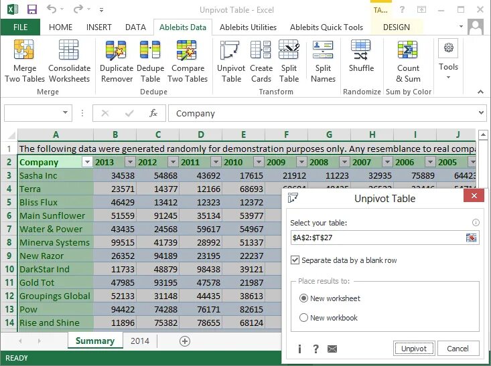491x366 pixels.
Task: Open Excel Help question mark in title bar
Action: pyautogui.click(x=402, y=9)
